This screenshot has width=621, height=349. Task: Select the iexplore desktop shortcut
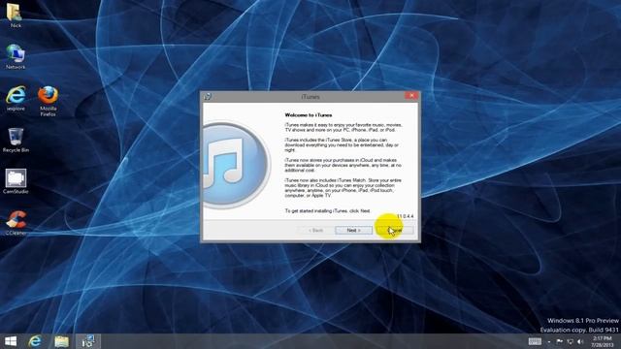[x=16, y=98]
